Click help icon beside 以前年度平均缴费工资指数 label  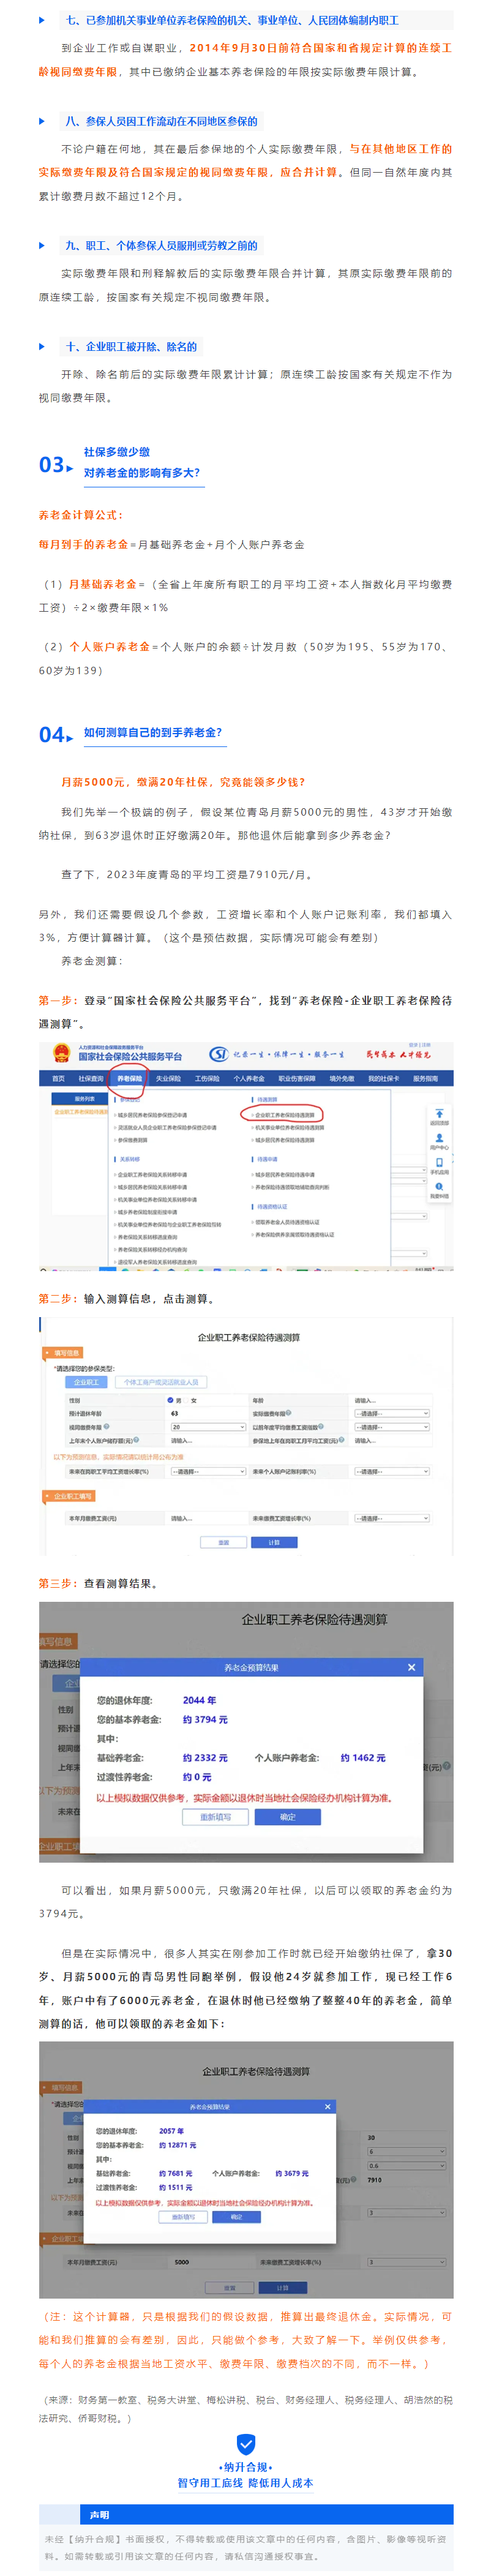320,1426
